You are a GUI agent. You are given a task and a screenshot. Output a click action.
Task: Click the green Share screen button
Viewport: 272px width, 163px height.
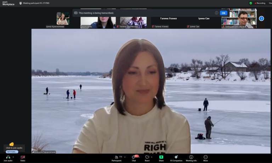click(161, 157)
